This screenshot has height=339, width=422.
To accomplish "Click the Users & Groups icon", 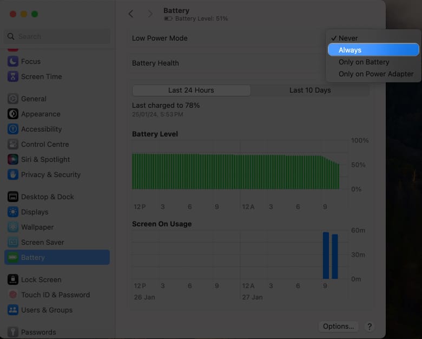I will pos(13,310).
